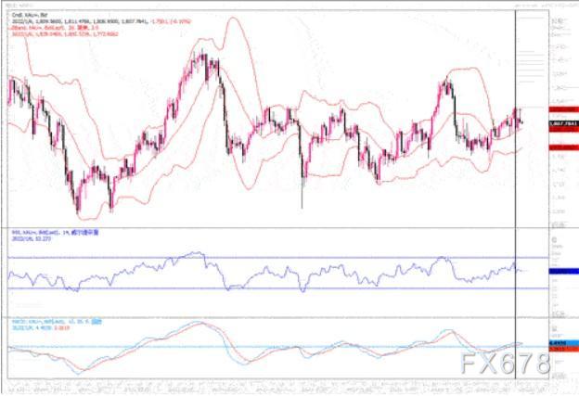The image size is (579, 396).
Task: Click the light blue MACD zero line
Action: 277,347
